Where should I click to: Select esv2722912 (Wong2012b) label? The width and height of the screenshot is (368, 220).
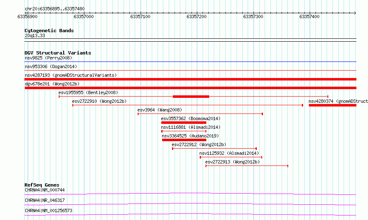point(199,144)
